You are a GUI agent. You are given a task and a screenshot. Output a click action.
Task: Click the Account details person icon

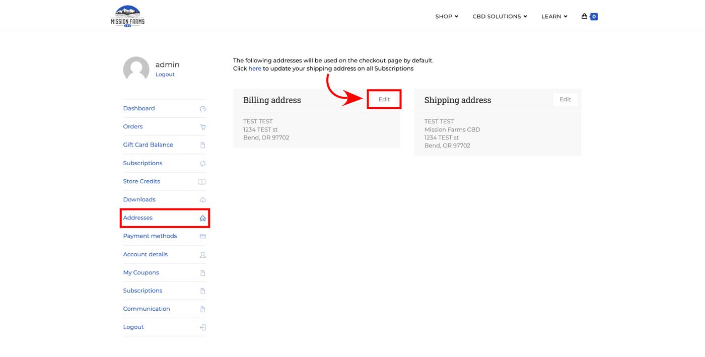[202, 255]
